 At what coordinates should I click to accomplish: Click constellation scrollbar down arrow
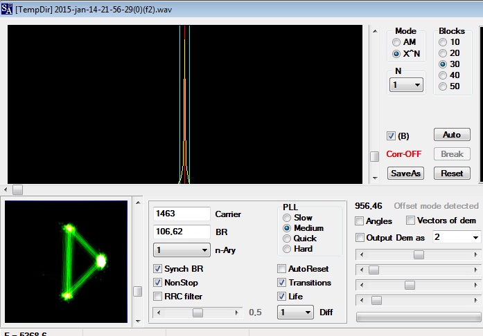(138, 321)
